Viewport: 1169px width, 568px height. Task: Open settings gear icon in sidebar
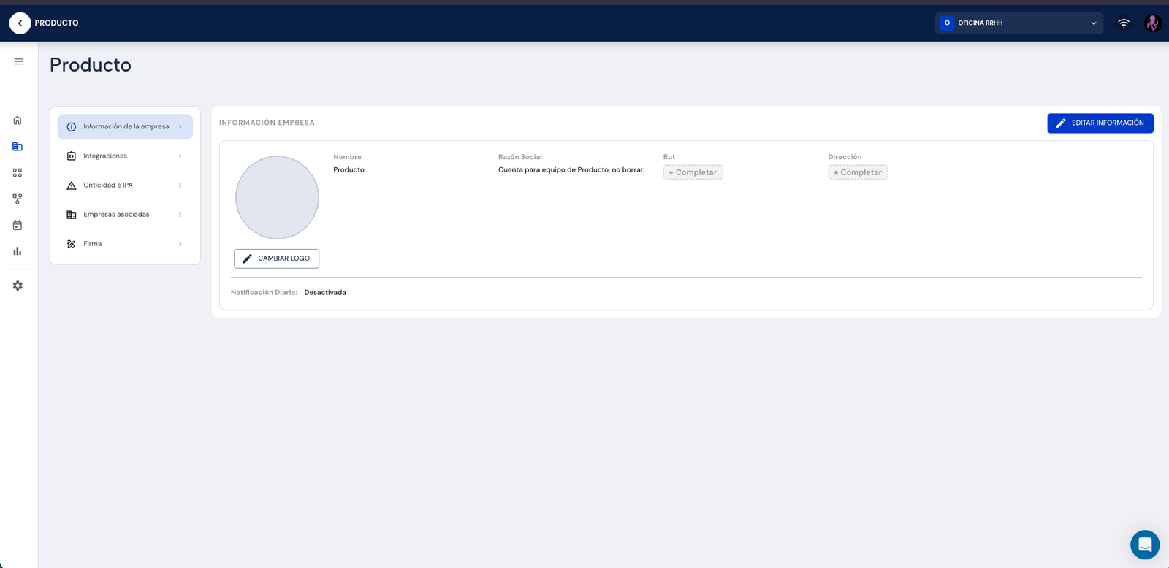(x=18, y=285)
